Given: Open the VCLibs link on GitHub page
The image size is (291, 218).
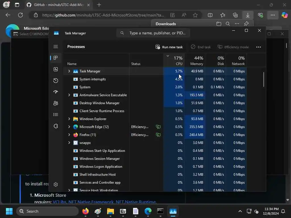Looking at the screenshot, I should click(59, 202).
